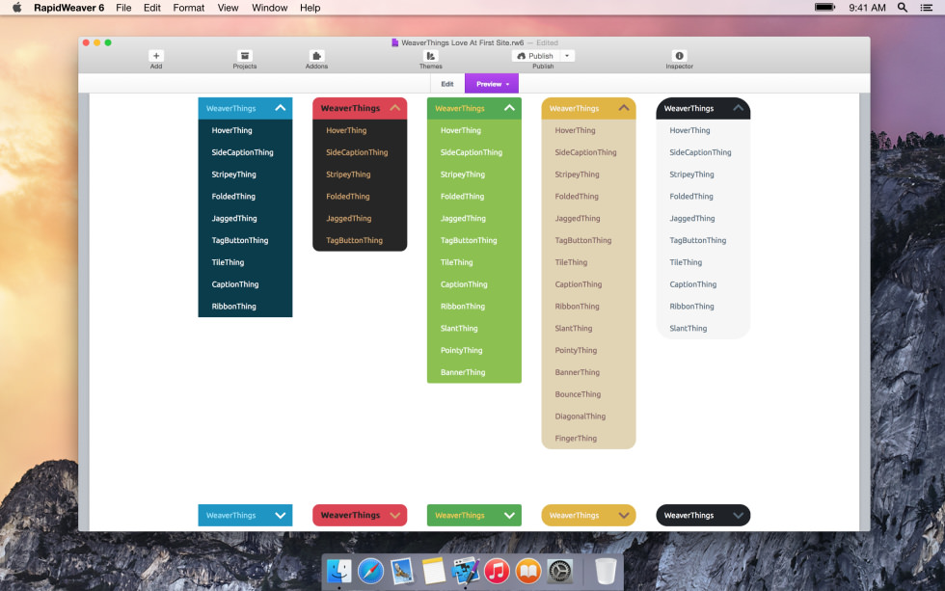Click the Publish button

click(x=536, y=56)
